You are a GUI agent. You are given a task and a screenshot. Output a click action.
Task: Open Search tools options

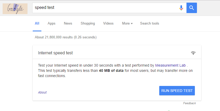tap(150, 24)
